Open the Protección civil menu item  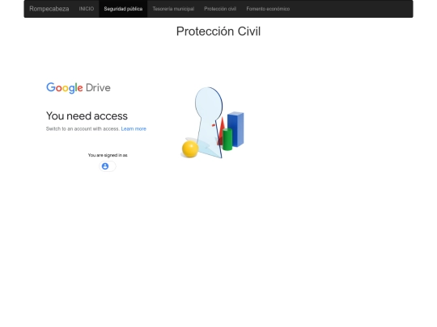(220, 9)
